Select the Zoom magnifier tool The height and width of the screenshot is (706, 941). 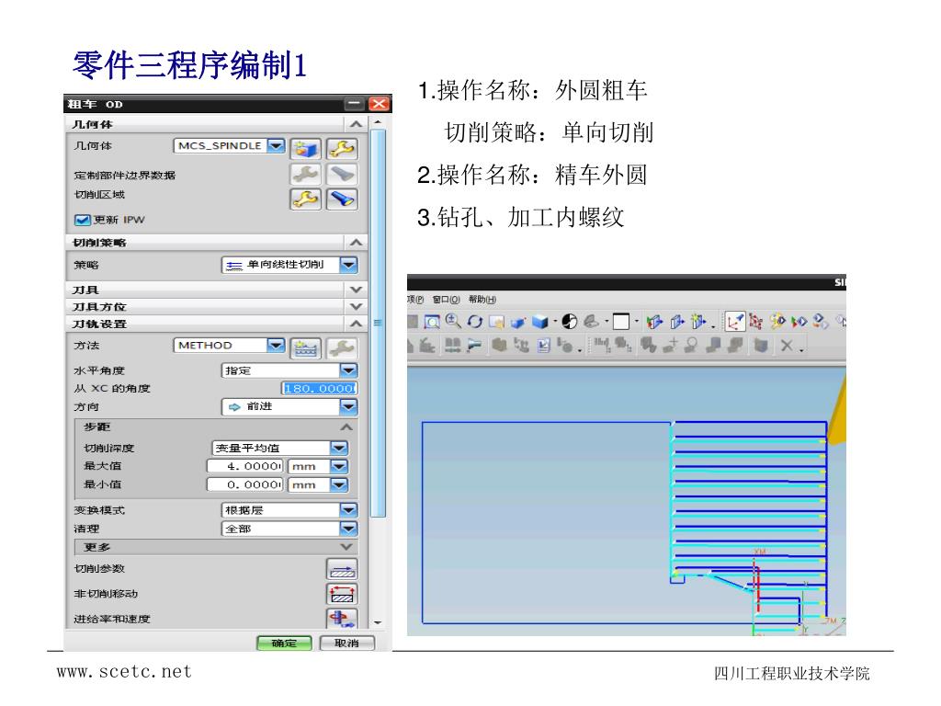453,321
